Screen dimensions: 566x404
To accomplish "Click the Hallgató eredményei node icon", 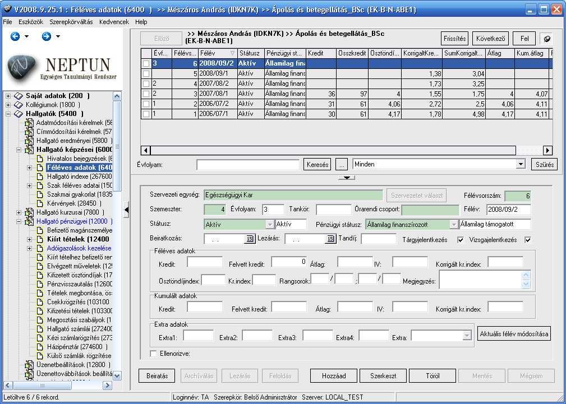I will click(x=29, y=141).
